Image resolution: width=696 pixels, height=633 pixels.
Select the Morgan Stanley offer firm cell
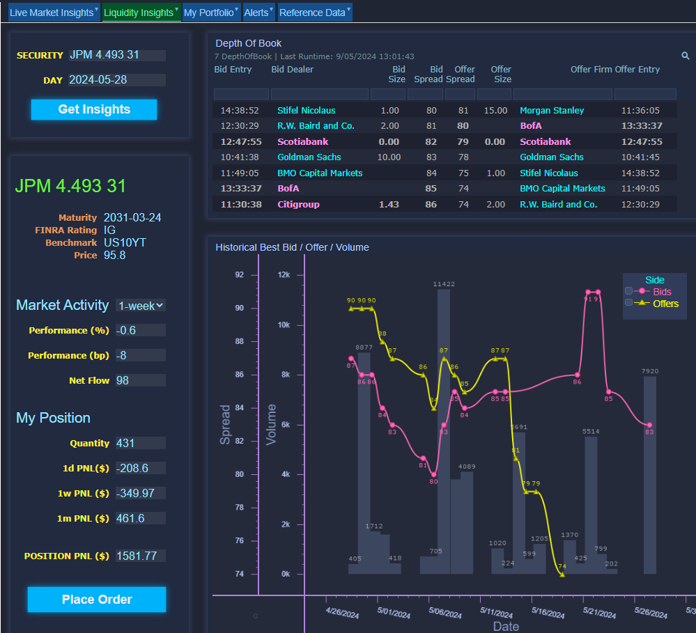(552, 111)
